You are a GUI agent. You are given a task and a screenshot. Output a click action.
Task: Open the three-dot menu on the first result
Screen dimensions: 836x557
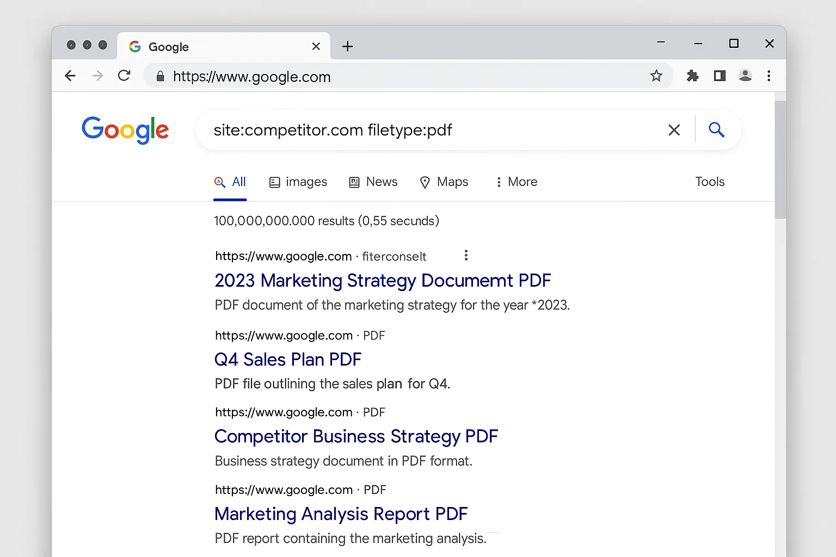coord(466,255)
